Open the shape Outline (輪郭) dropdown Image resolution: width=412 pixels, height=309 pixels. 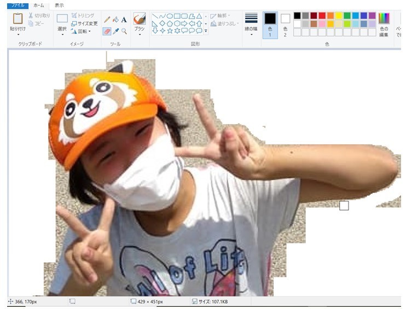220,16
